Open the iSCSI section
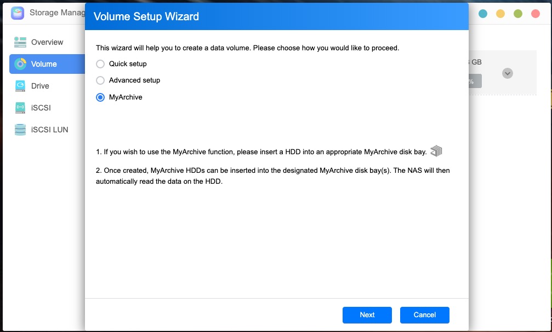The image size is (552, 332). (x=47, y=108)
